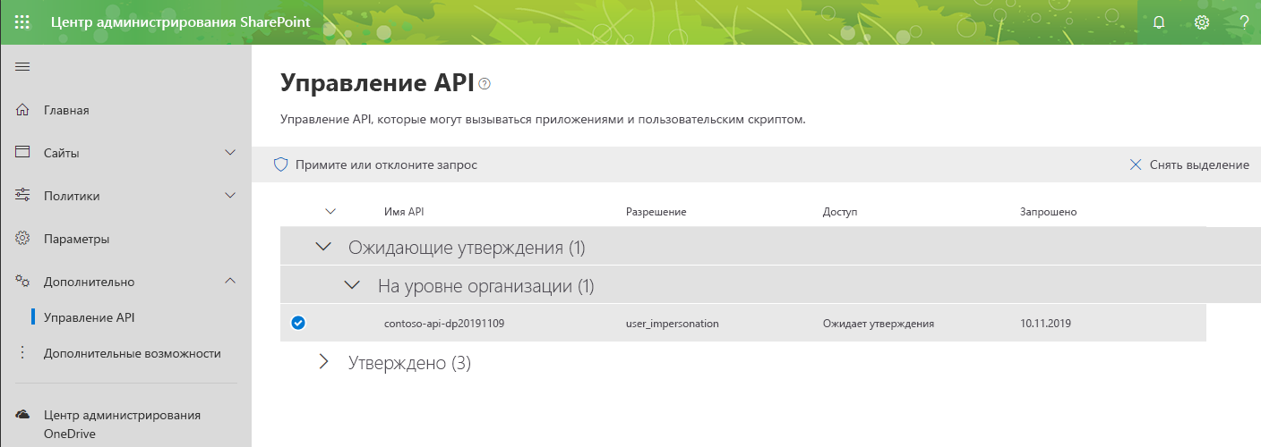Click the Дополнительно label in the sidebar
The width and height of the screenshot is (1261, 447).
[90, 282]
